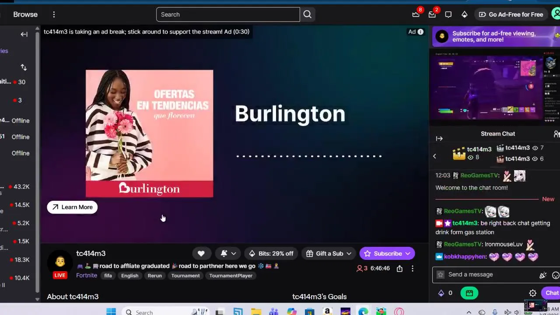Click the Fortnite category link
Viewport: 560px width, 315px height.
point(87,275)
